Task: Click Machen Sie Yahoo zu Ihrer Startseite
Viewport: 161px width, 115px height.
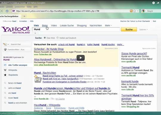Action: [x=135, y=21]
